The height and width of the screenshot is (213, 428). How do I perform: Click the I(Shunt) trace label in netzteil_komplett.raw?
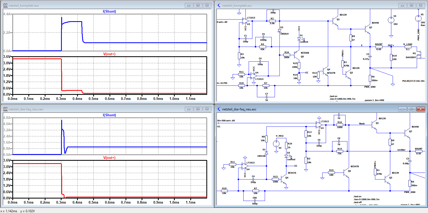[109, 11]
